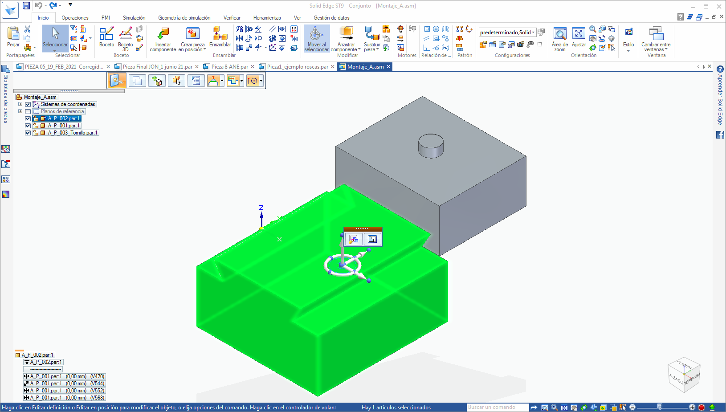This screenshot has width=726, height=412.
Task: Click Ajustar view icon
Action: pos(579,34)
